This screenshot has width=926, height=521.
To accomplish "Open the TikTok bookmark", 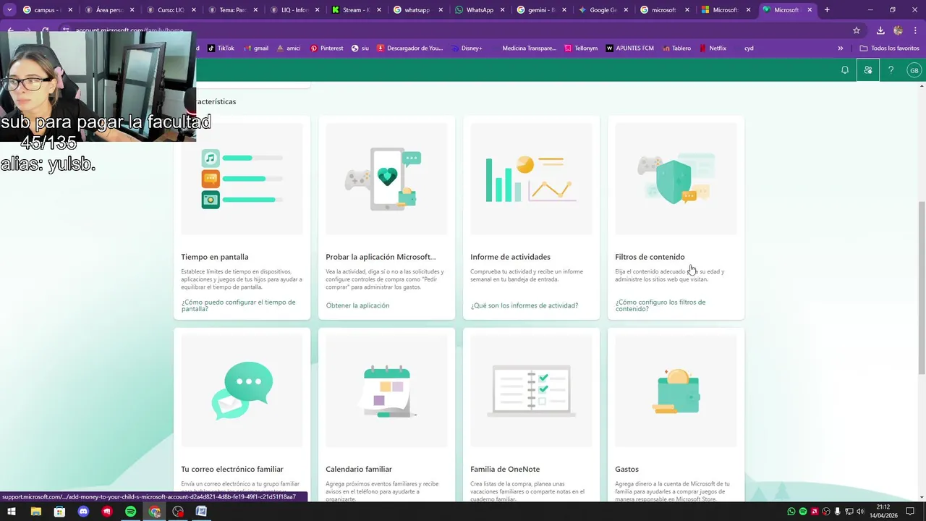I will click(x=221, y=48).
